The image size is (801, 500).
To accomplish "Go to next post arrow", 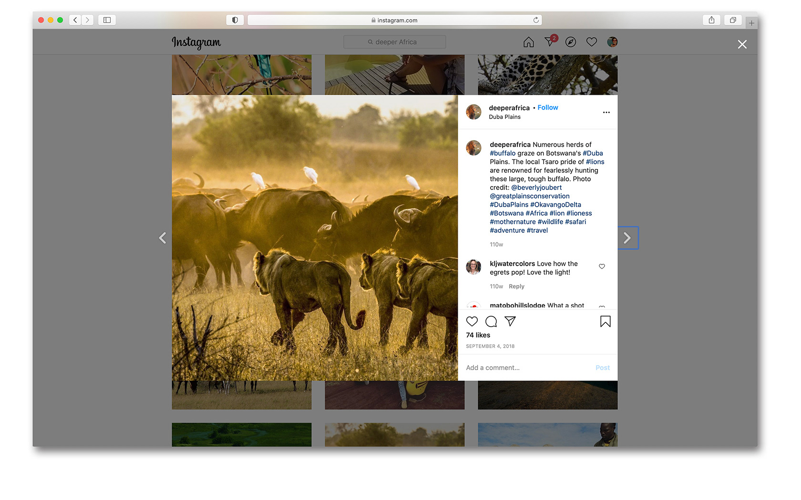I will 627,238.
